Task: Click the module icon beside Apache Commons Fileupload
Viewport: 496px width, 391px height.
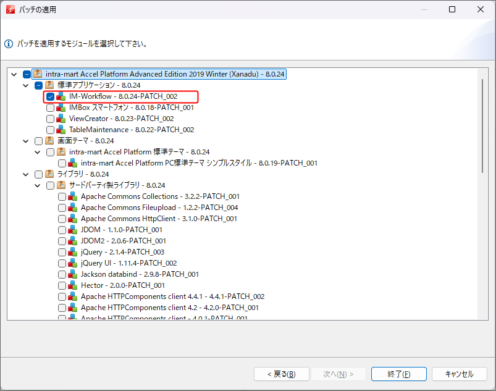Action: tap(72, 208)
